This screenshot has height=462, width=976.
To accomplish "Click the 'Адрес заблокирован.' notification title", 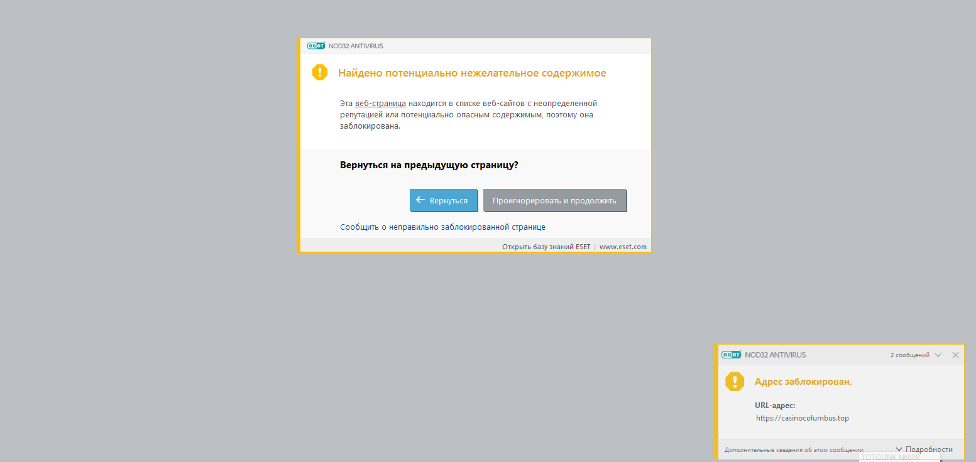I will pos(803,382).
